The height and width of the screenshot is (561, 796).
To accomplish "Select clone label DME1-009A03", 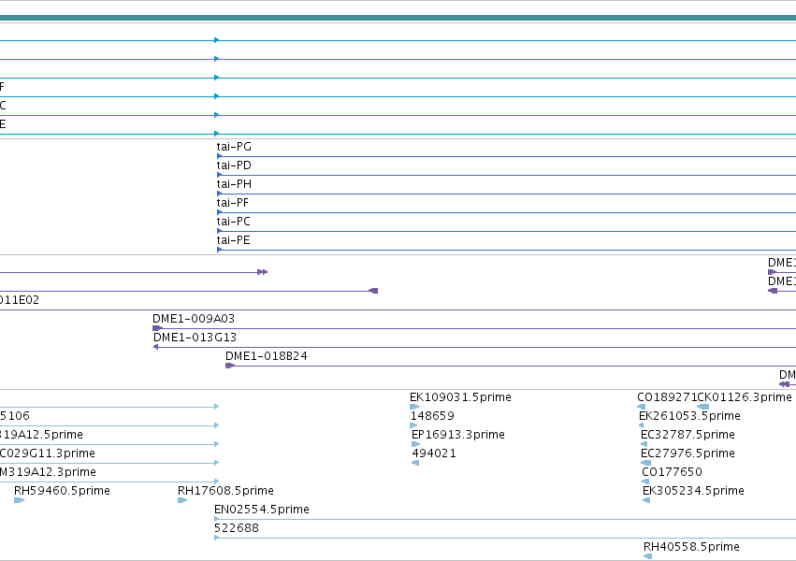I will coord(194,319).
